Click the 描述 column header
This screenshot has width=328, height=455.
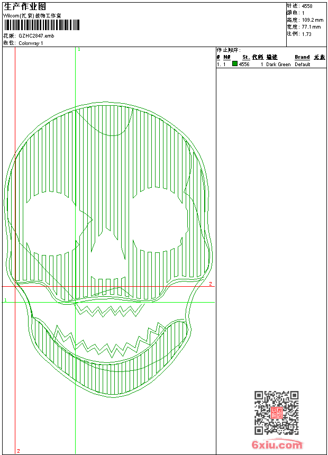(x=271, y=57)
